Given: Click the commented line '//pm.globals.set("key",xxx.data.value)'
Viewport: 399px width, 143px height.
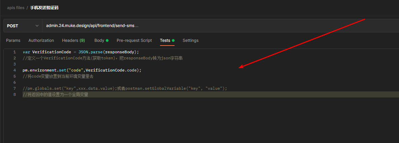Looking at the screenshot, I should pyautogui.click(x=125, y=89).
